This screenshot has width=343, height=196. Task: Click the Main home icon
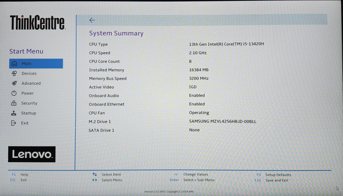(14, 64)
